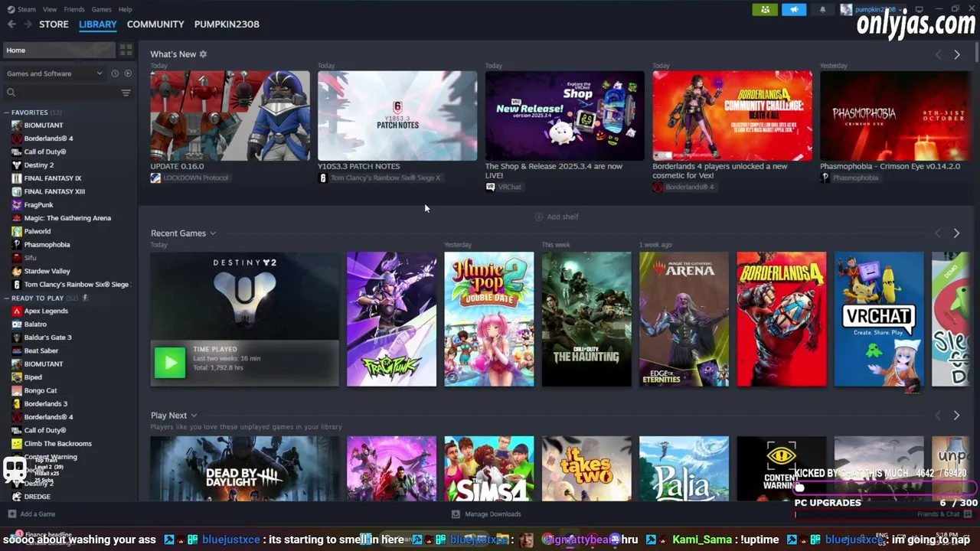This screenshot has width=980, height=551.
Task: Open HuniePop 2 Double Date cover
Action: coord(489,319)
